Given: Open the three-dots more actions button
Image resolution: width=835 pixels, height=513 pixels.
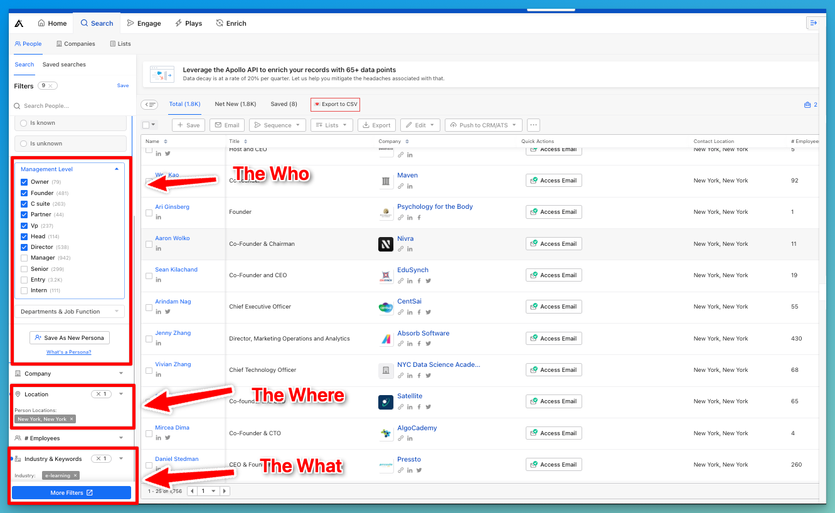Looking at the screenshot, I should coord(533,125).
